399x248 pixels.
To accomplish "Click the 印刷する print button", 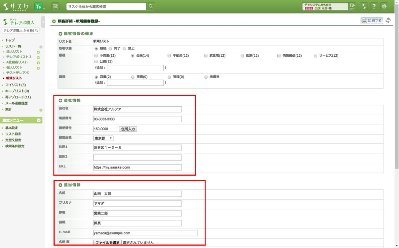I will [x=372, y=20].
